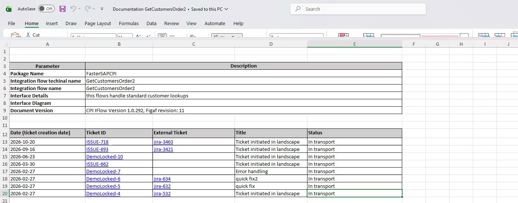Expand the document title save-location dropdown
The image size is (518, 203).
point(226,9)
